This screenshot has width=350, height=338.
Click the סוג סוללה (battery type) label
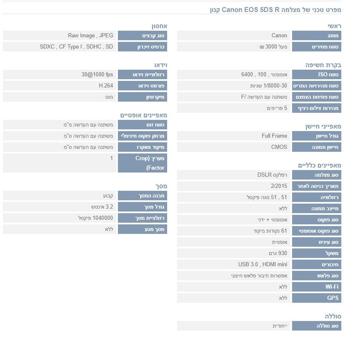point(316,326)
